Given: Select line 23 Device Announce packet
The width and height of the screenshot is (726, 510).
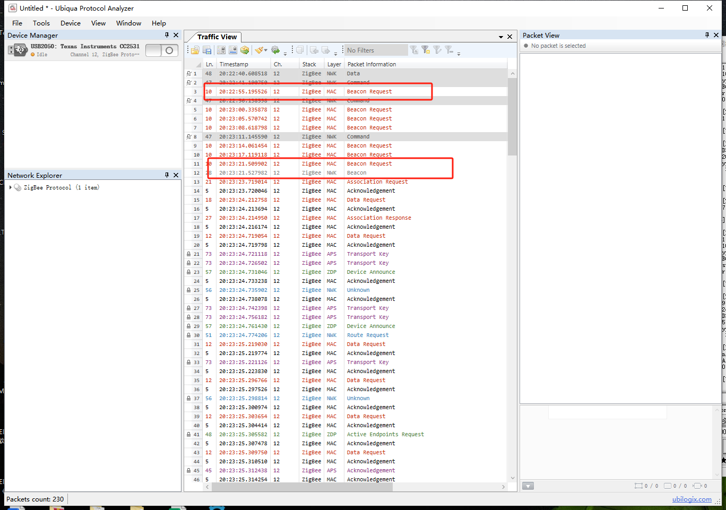Looking at the screenshot, I should click(346, 272).
